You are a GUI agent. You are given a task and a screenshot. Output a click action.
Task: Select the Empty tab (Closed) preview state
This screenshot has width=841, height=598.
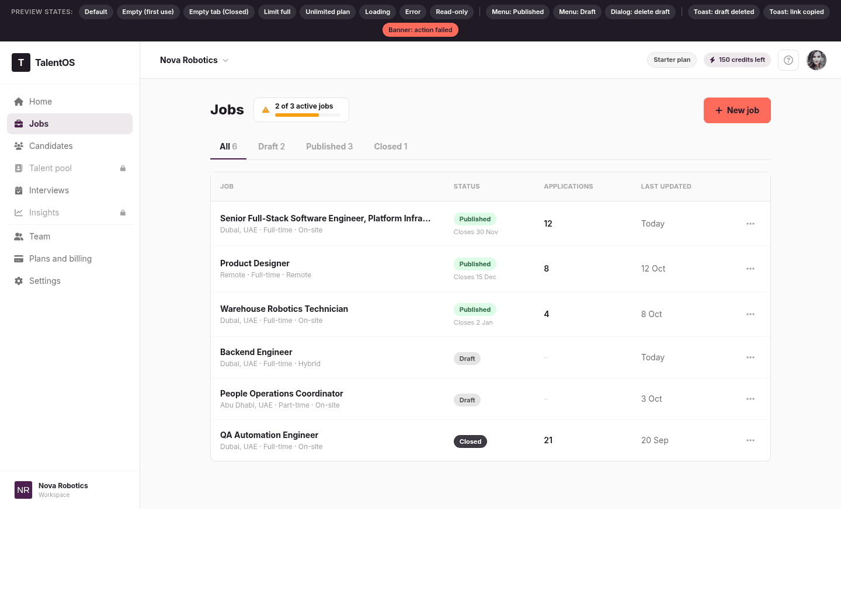click(218, 12)
